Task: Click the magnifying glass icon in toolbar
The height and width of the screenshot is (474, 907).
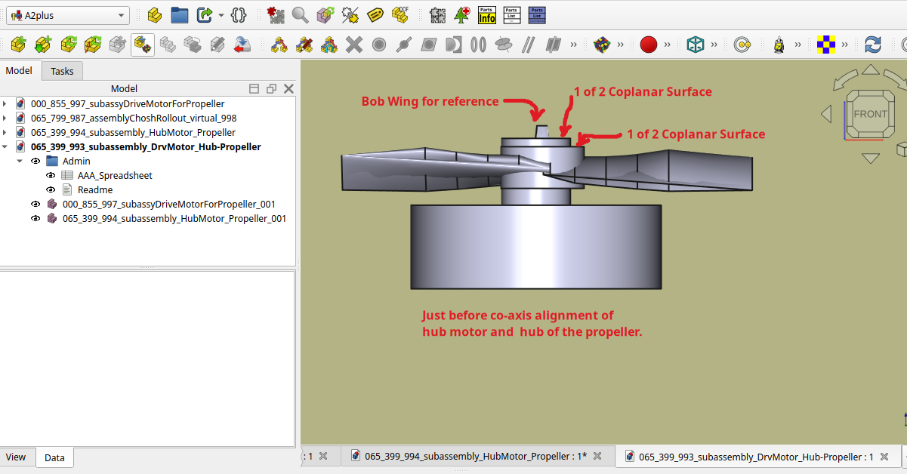Action: 301,15
